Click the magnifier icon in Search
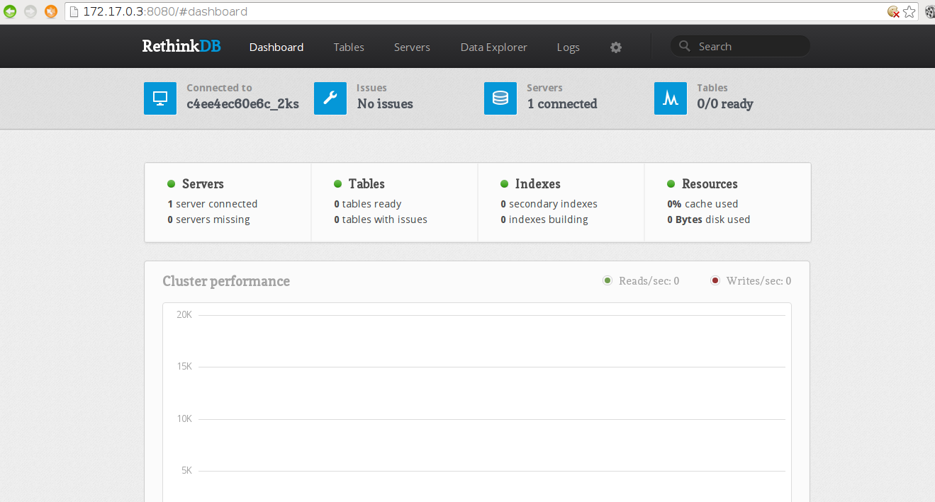This screenshot has height=502, width=935. click(x=684, y=47)
